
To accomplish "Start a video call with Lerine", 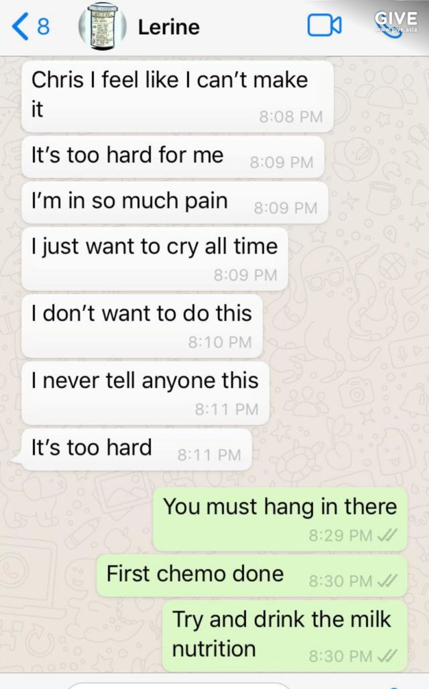I will [x=324, y=26].
